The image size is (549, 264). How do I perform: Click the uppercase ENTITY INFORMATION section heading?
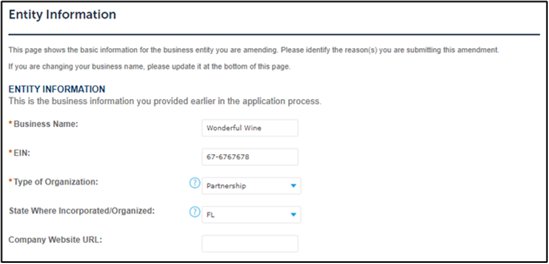(x=57, y=90)
